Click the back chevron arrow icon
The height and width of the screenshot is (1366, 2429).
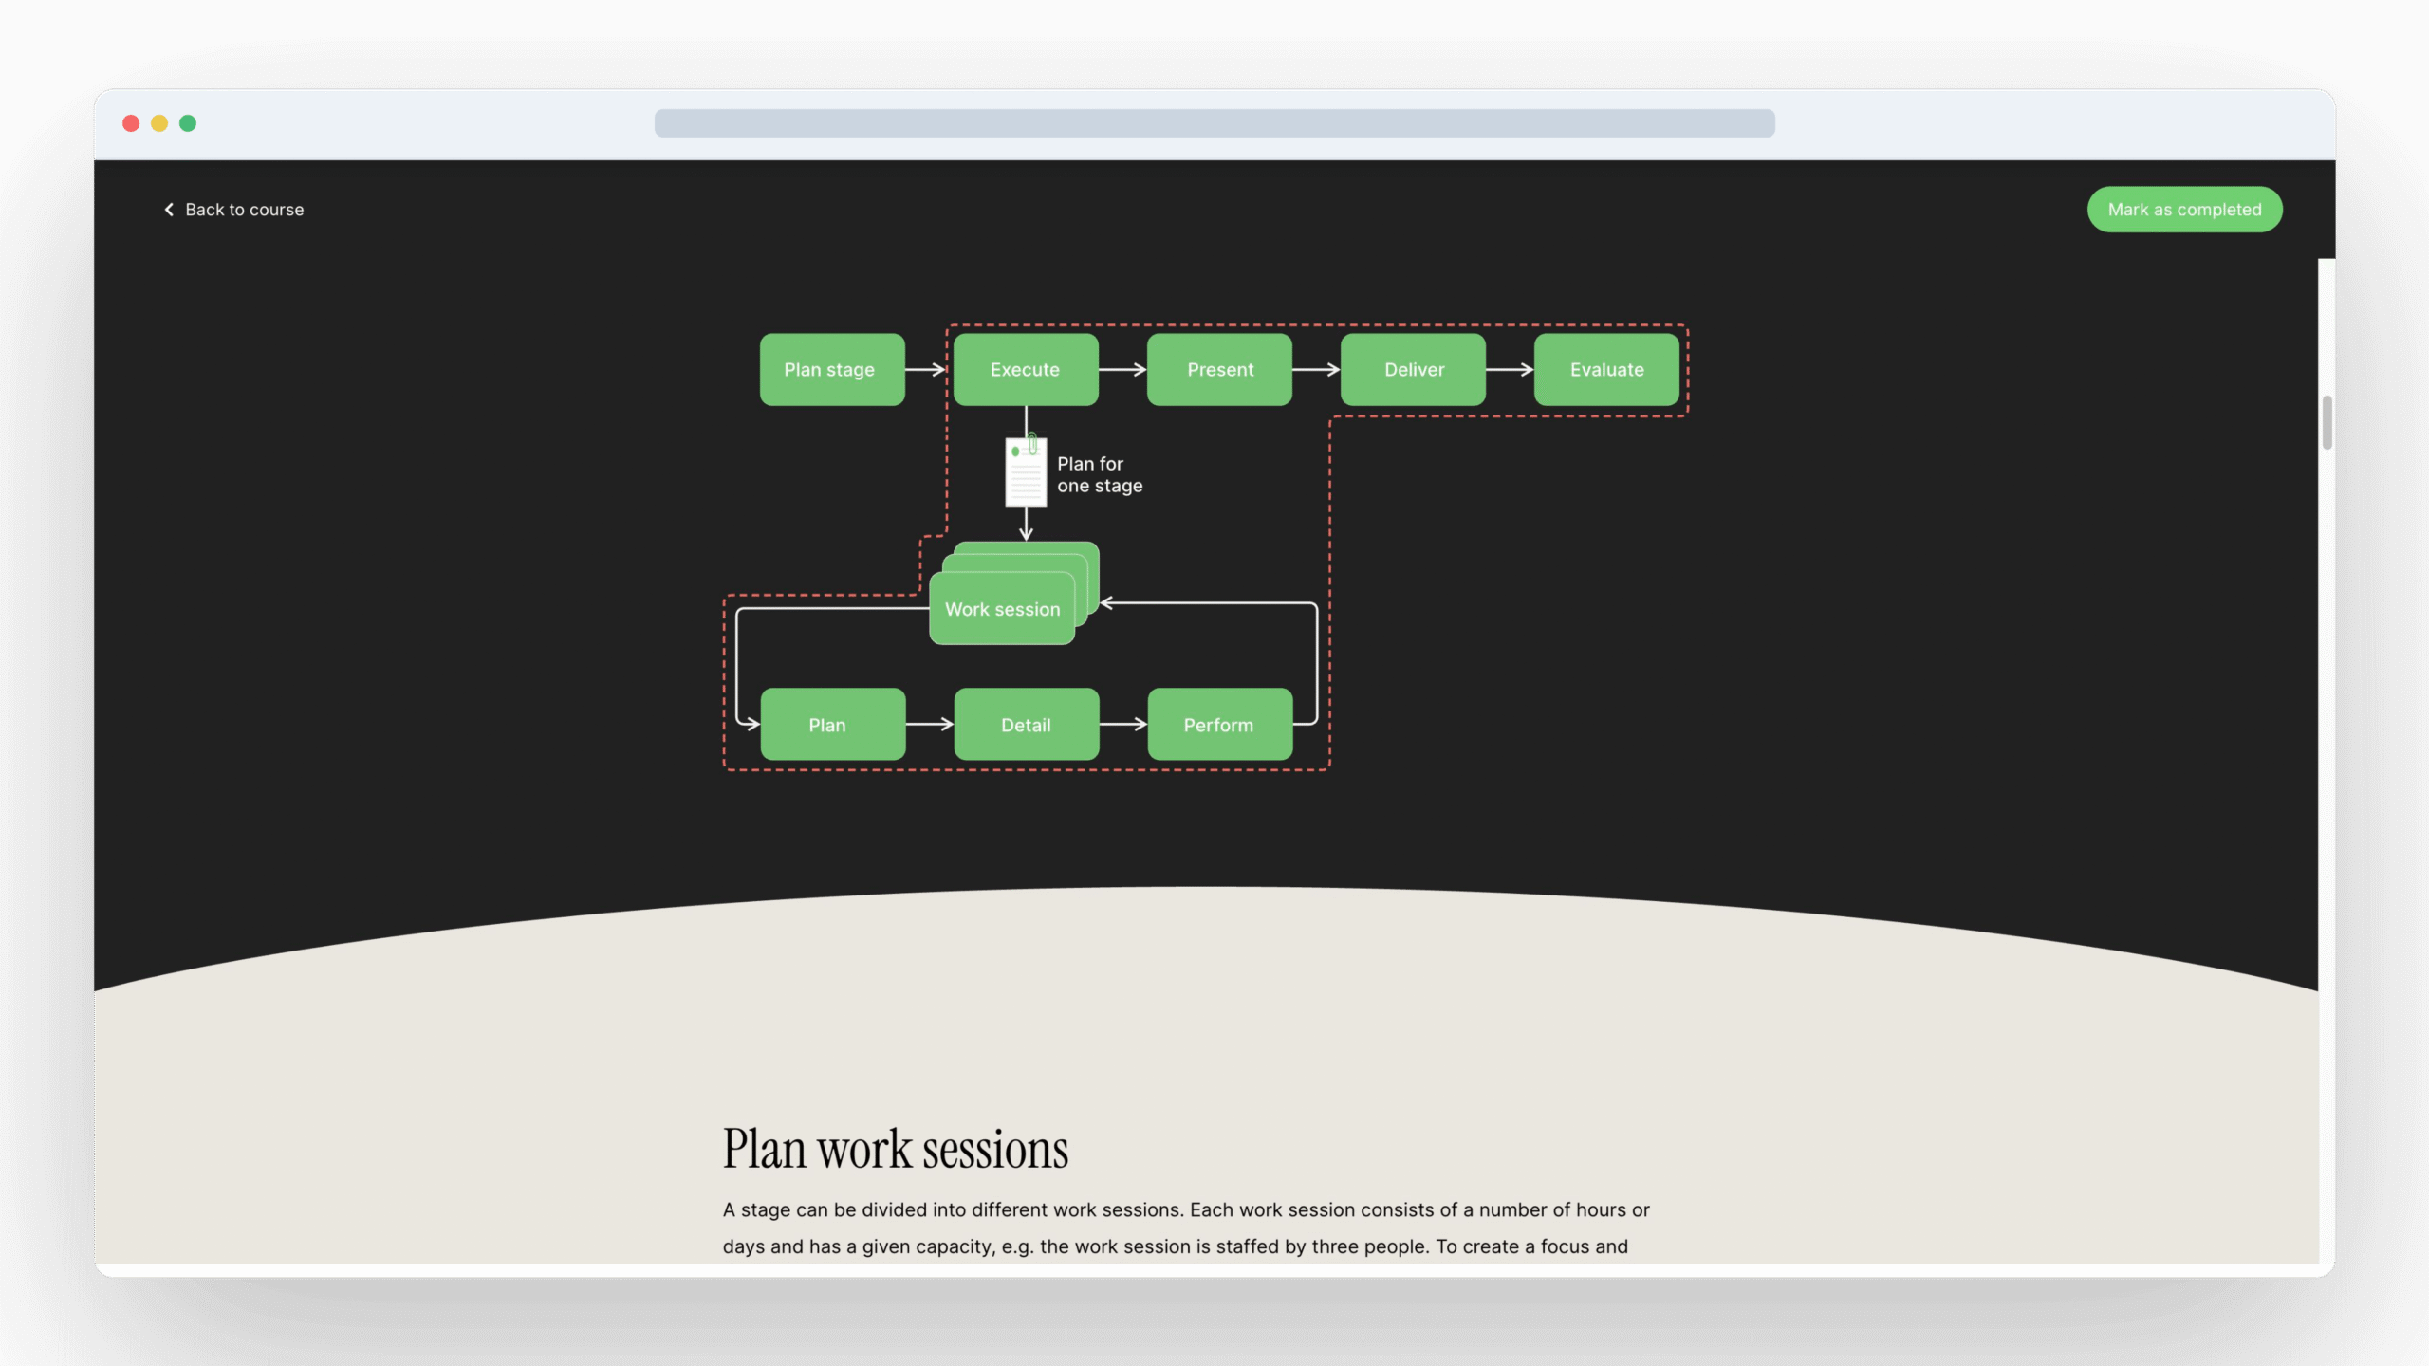[x=169, y=210]
